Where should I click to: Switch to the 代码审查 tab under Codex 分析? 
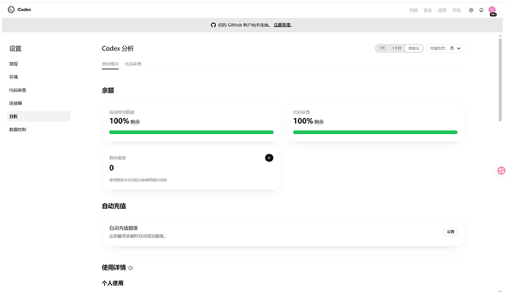pos(133,64)
